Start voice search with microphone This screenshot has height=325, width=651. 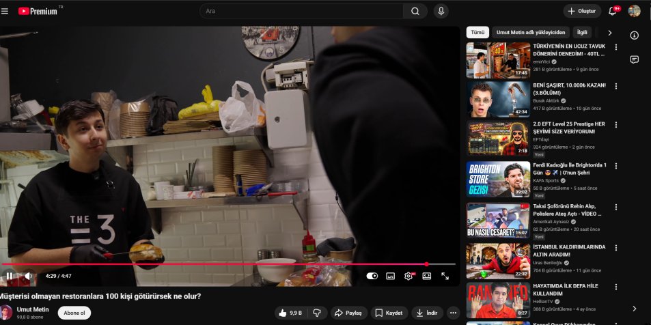click(441, 11)
